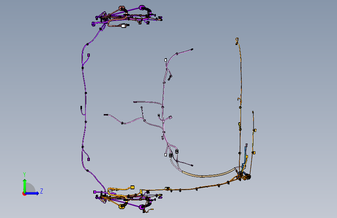Click the "Z" axis label
Viewport: 337px width, 218px height.
coord(42,191)
